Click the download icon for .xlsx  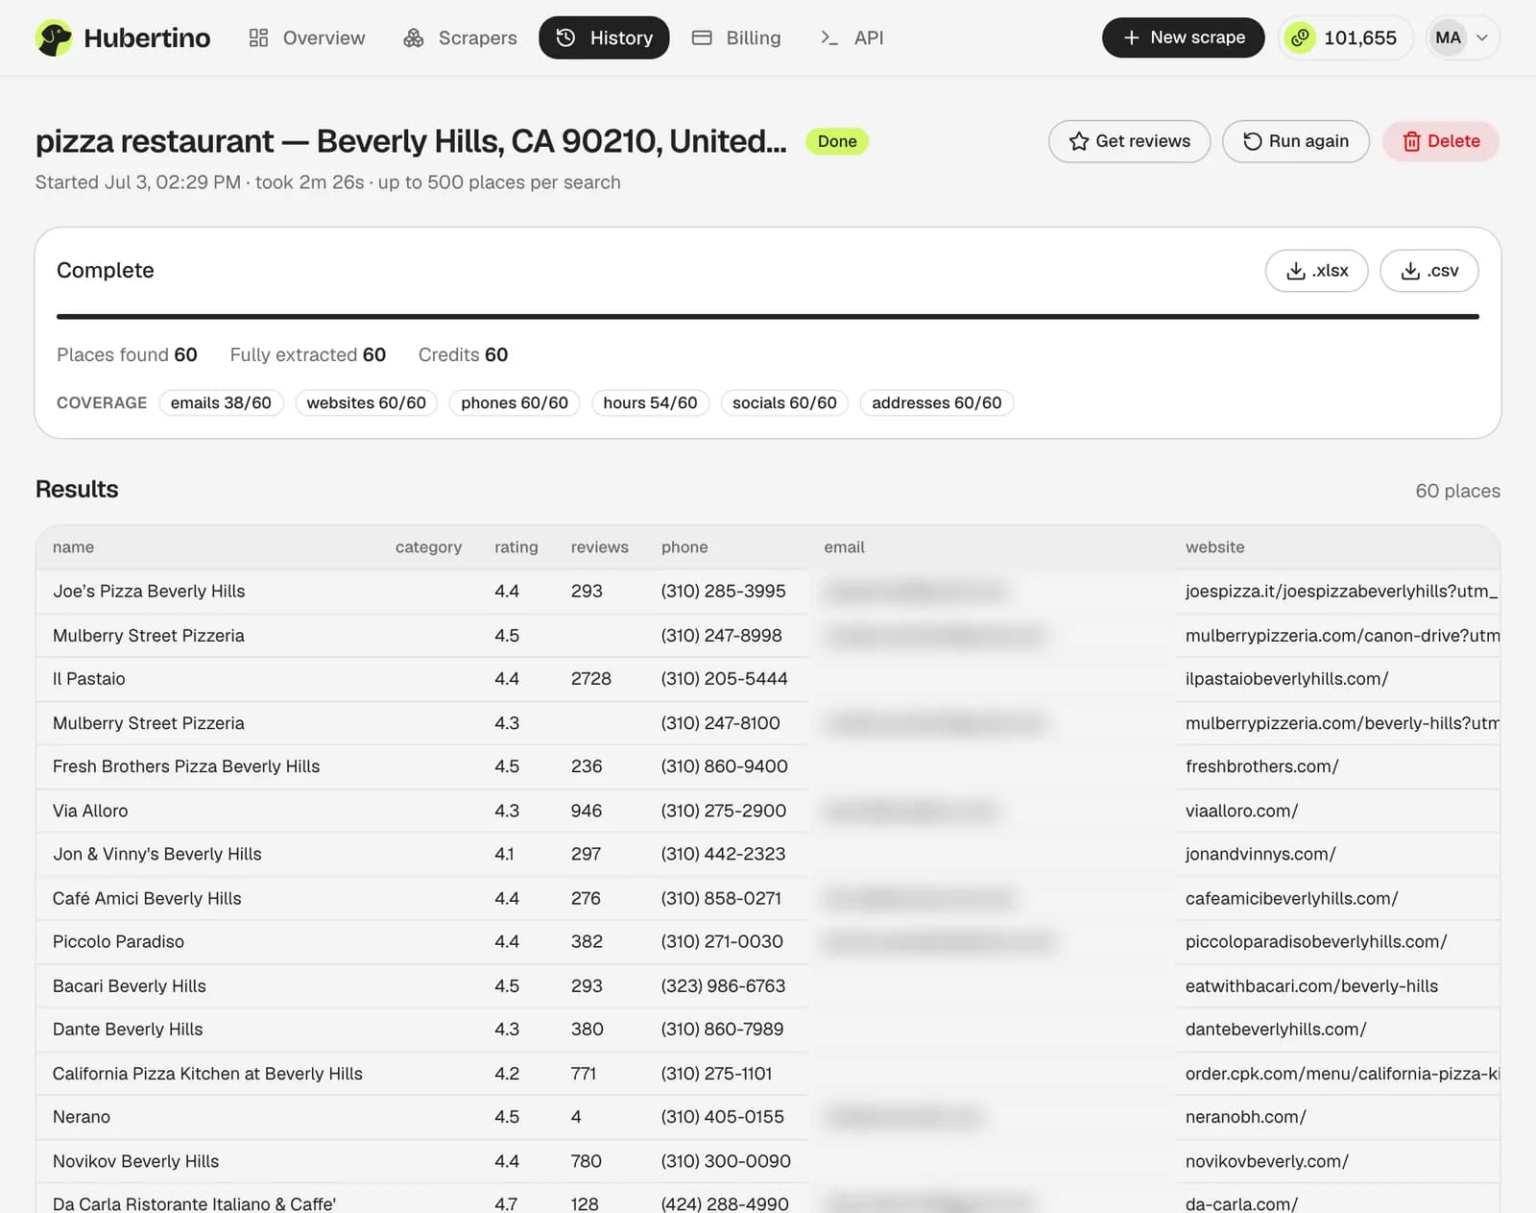coord(1296,271)
